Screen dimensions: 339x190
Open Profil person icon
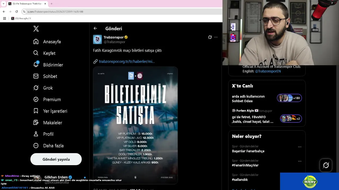pos(36,134)
